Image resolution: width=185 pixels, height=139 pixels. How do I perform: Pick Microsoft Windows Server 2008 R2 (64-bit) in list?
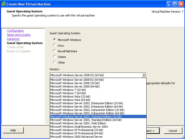(98, 80)
